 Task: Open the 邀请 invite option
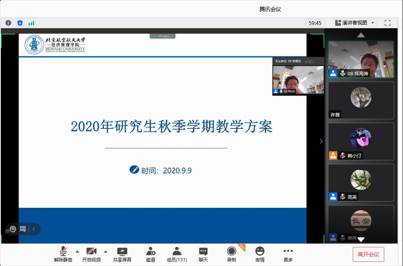(x=151, y=254)
